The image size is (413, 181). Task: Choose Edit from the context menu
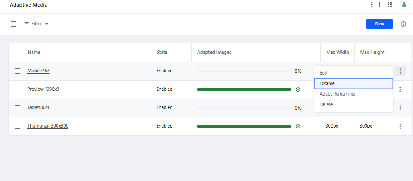tap(323, 73)
